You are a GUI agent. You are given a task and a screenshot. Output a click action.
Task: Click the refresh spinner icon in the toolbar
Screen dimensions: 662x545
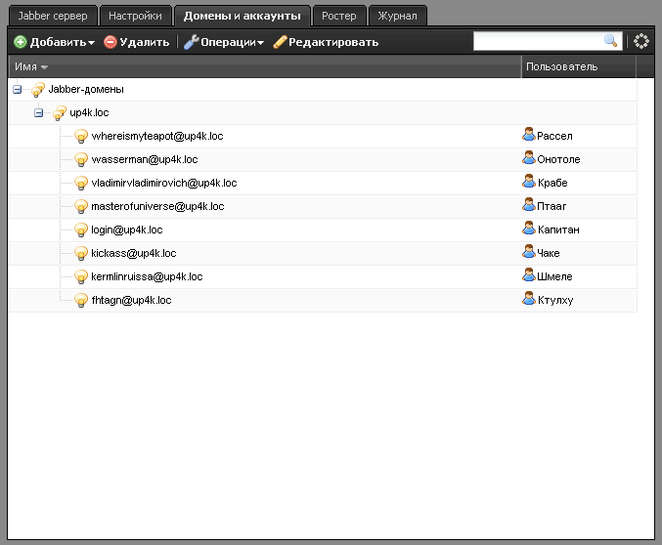tap(641, 41)
